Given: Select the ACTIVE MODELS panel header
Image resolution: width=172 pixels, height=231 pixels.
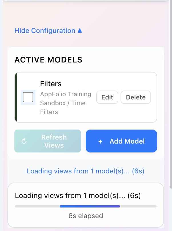Looking at the screenshot, I should [48, 60].
